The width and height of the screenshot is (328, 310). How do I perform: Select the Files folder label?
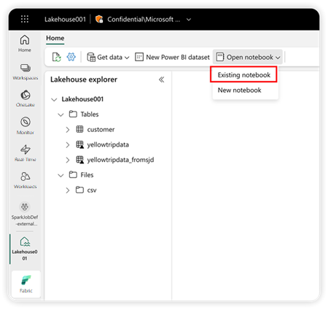tap(87, 174)
